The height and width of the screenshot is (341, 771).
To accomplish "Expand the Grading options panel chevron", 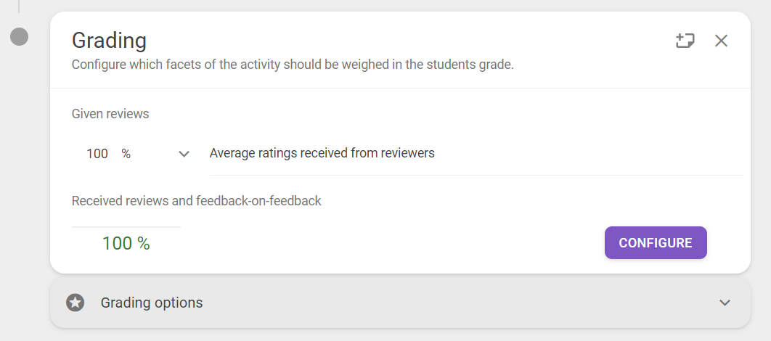I will pyautogui.click(x=725, y=303).
